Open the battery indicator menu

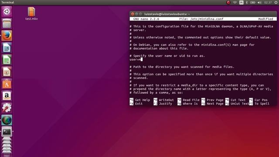click(252, 3)
